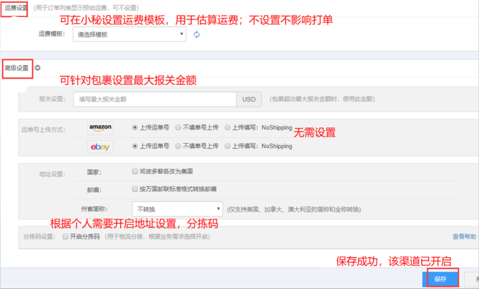479x289 pixels.
Task: Click the 运费设置 section heading
Action: (15, 8)
